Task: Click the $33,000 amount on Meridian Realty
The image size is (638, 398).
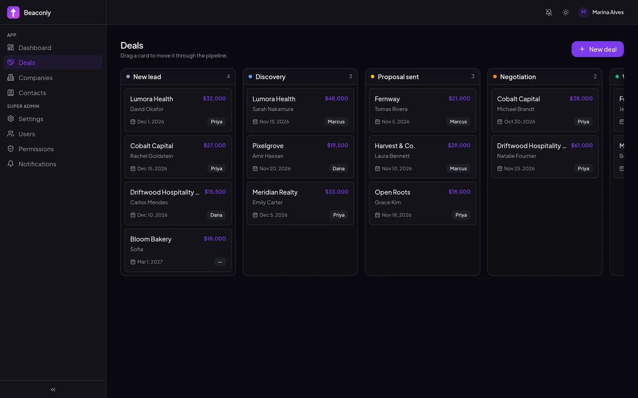Action: tap(337, 192)
